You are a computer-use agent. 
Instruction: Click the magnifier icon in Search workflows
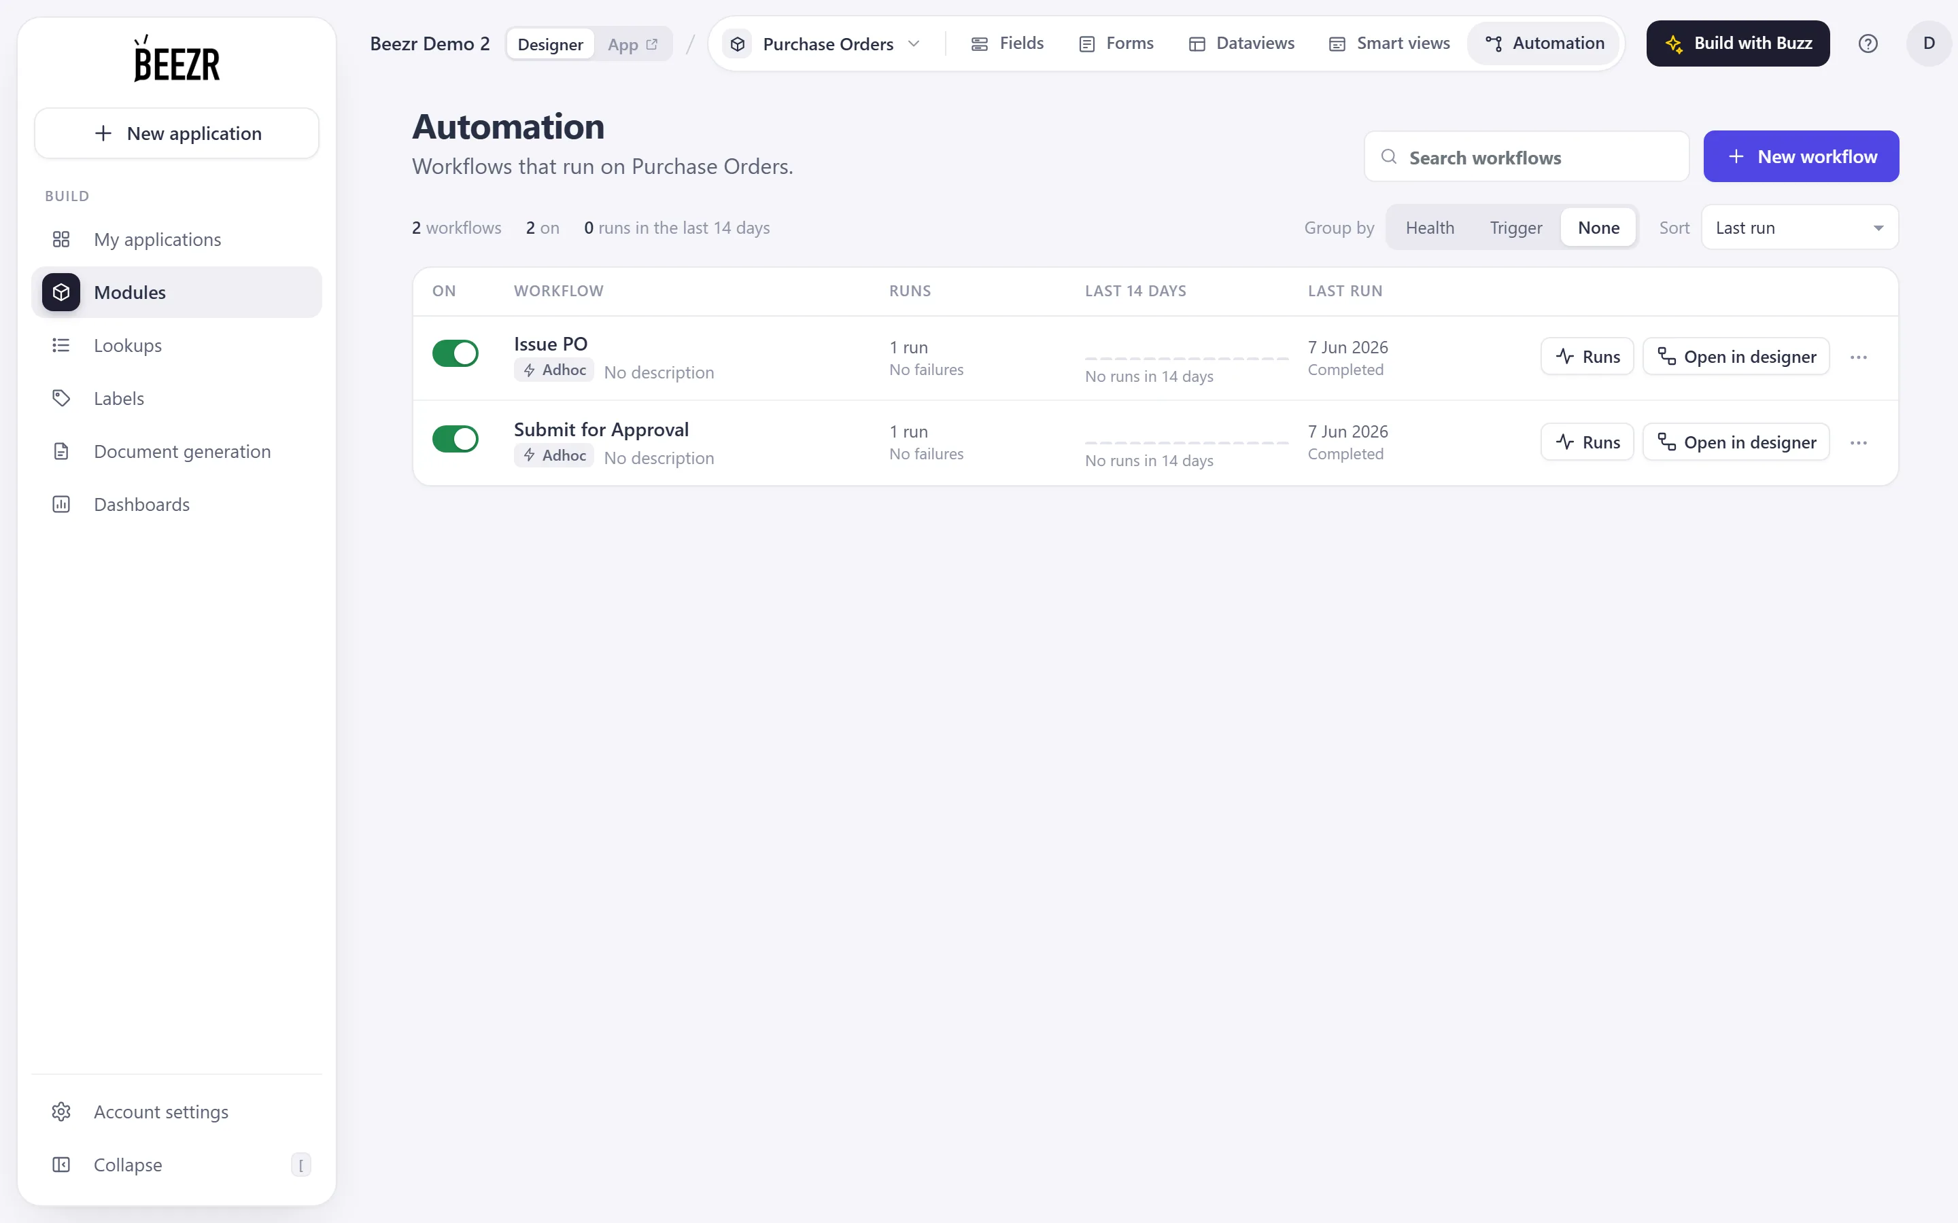tap(1388, 157)
